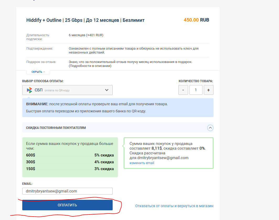Focus the product quantity field

point(196,90)
